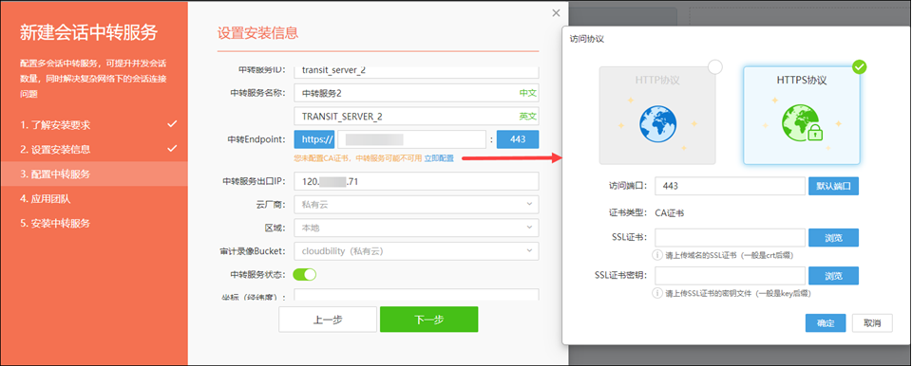Screen dimensions: 912x366
Task: Click the info icon beside SSL证书密钥 hint
Action: [657, 293]
